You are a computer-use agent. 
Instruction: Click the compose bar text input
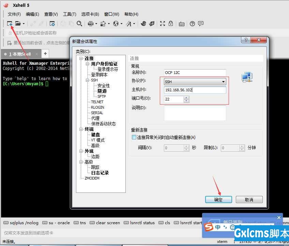coord(101,233)
